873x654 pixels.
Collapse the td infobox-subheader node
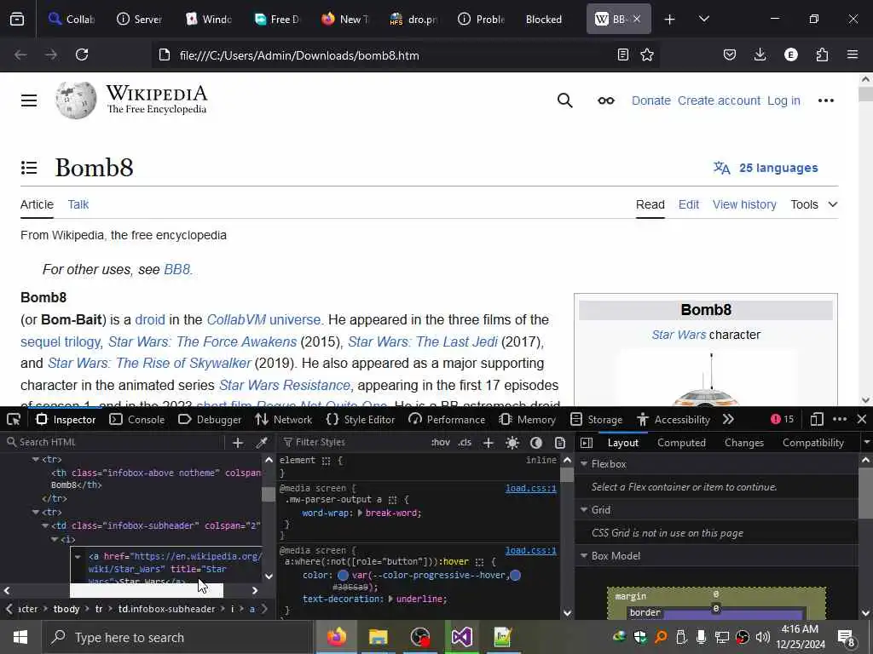[x=45, y=525]
